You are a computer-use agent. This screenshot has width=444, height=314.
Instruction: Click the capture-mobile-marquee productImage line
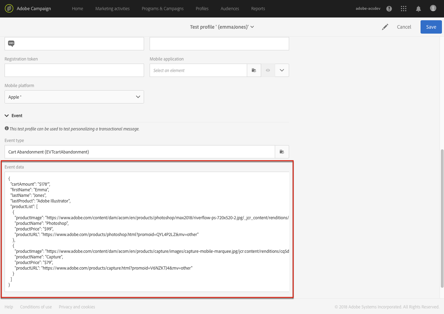(152, 251)
